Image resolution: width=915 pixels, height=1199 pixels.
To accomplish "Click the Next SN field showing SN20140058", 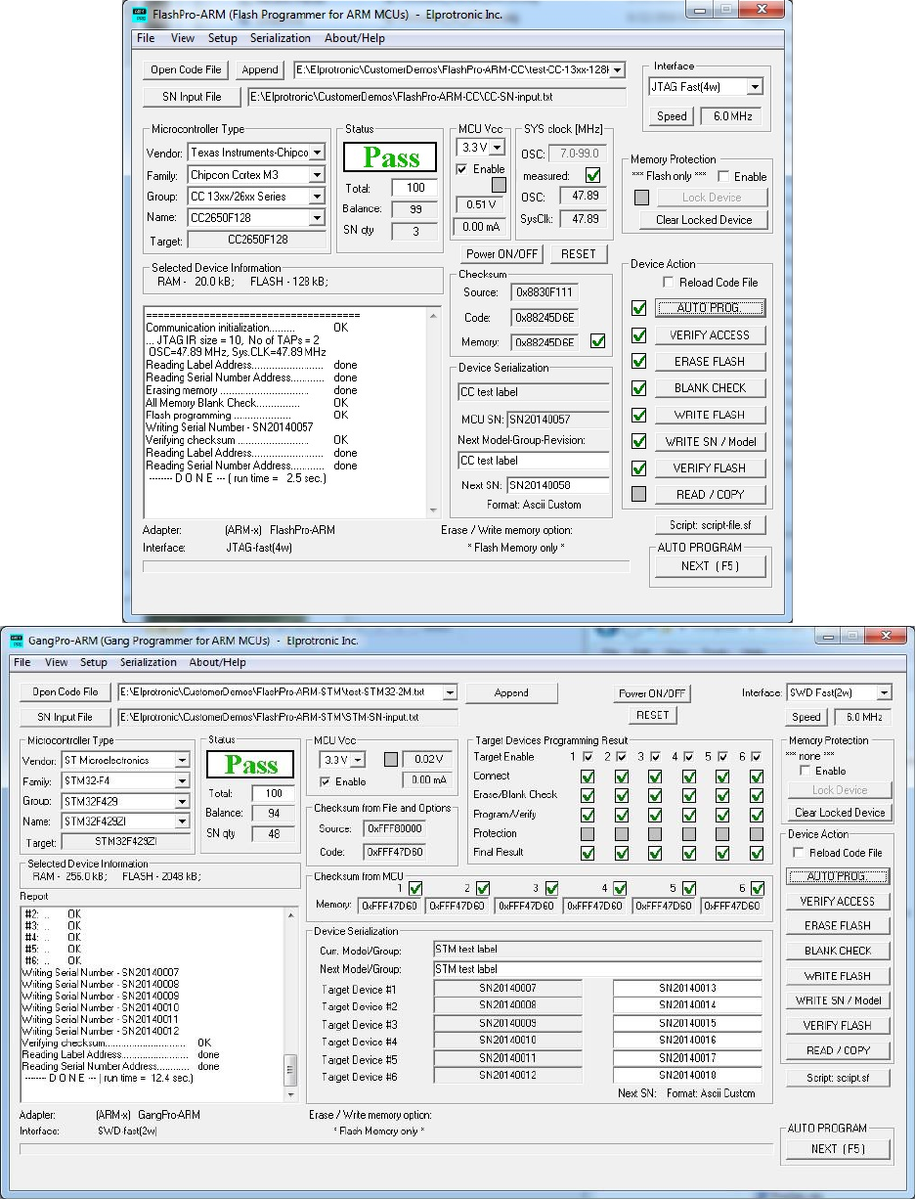I will click(557, 486).
